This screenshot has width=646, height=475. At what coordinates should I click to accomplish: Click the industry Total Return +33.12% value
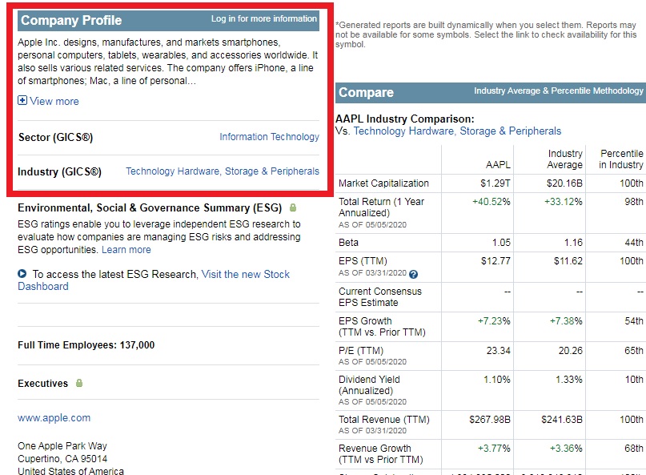coord(564,202)
